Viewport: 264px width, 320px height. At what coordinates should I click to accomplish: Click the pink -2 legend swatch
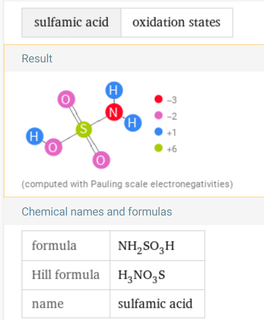tap(158, 115)
